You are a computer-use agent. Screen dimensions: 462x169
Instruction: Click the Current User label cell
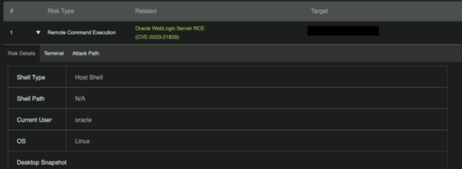(37, 119)
